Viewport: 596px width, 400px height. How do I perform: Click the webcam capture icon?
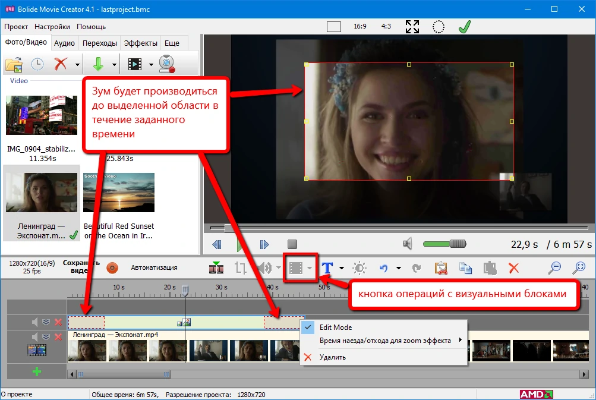click(x=167, y=64)
